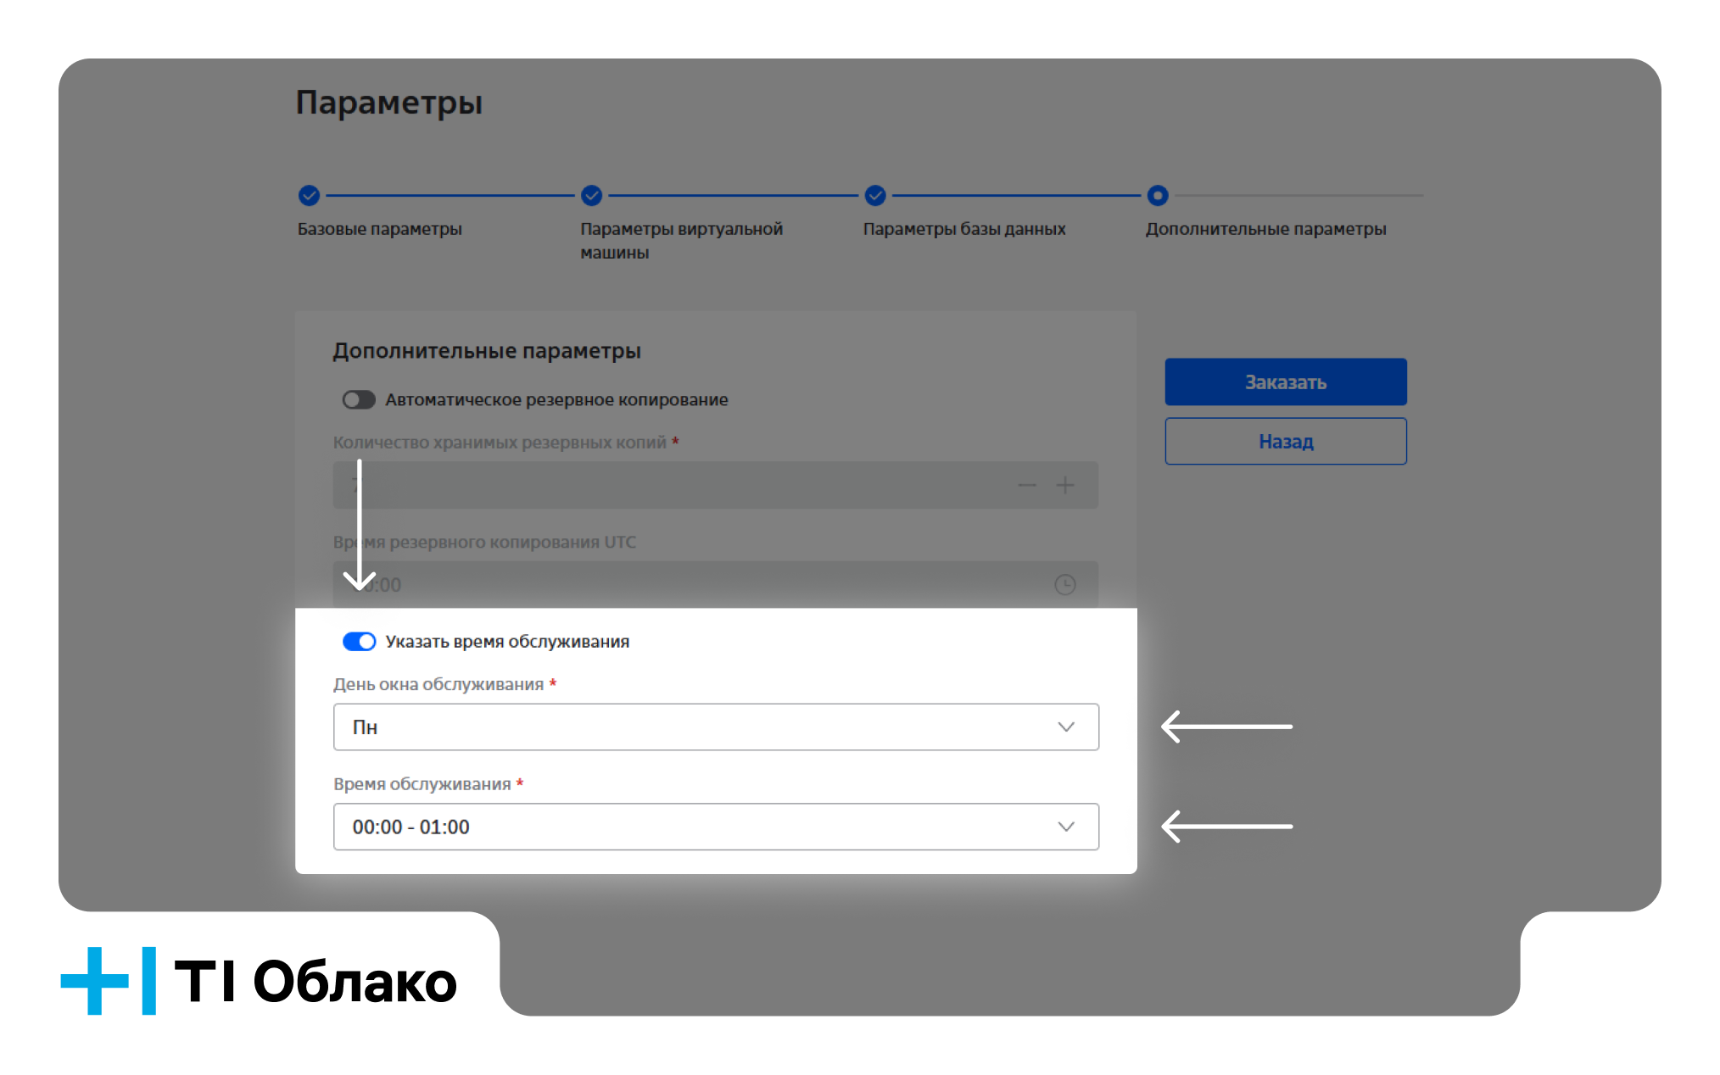Open the Время обслуживания dropdown
This screenshot has width=1720, height=1075.
tap(716, 827)
